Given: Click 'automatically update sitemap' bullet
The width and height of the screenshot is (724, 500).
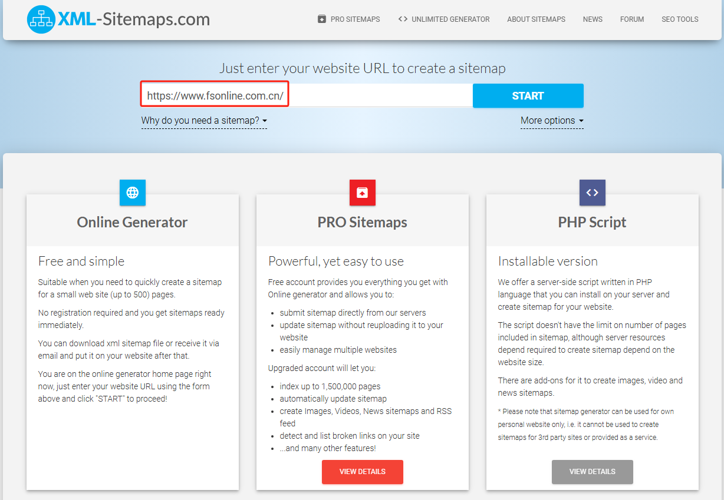Looking at the screenshot, I should [x=334, y=399].
